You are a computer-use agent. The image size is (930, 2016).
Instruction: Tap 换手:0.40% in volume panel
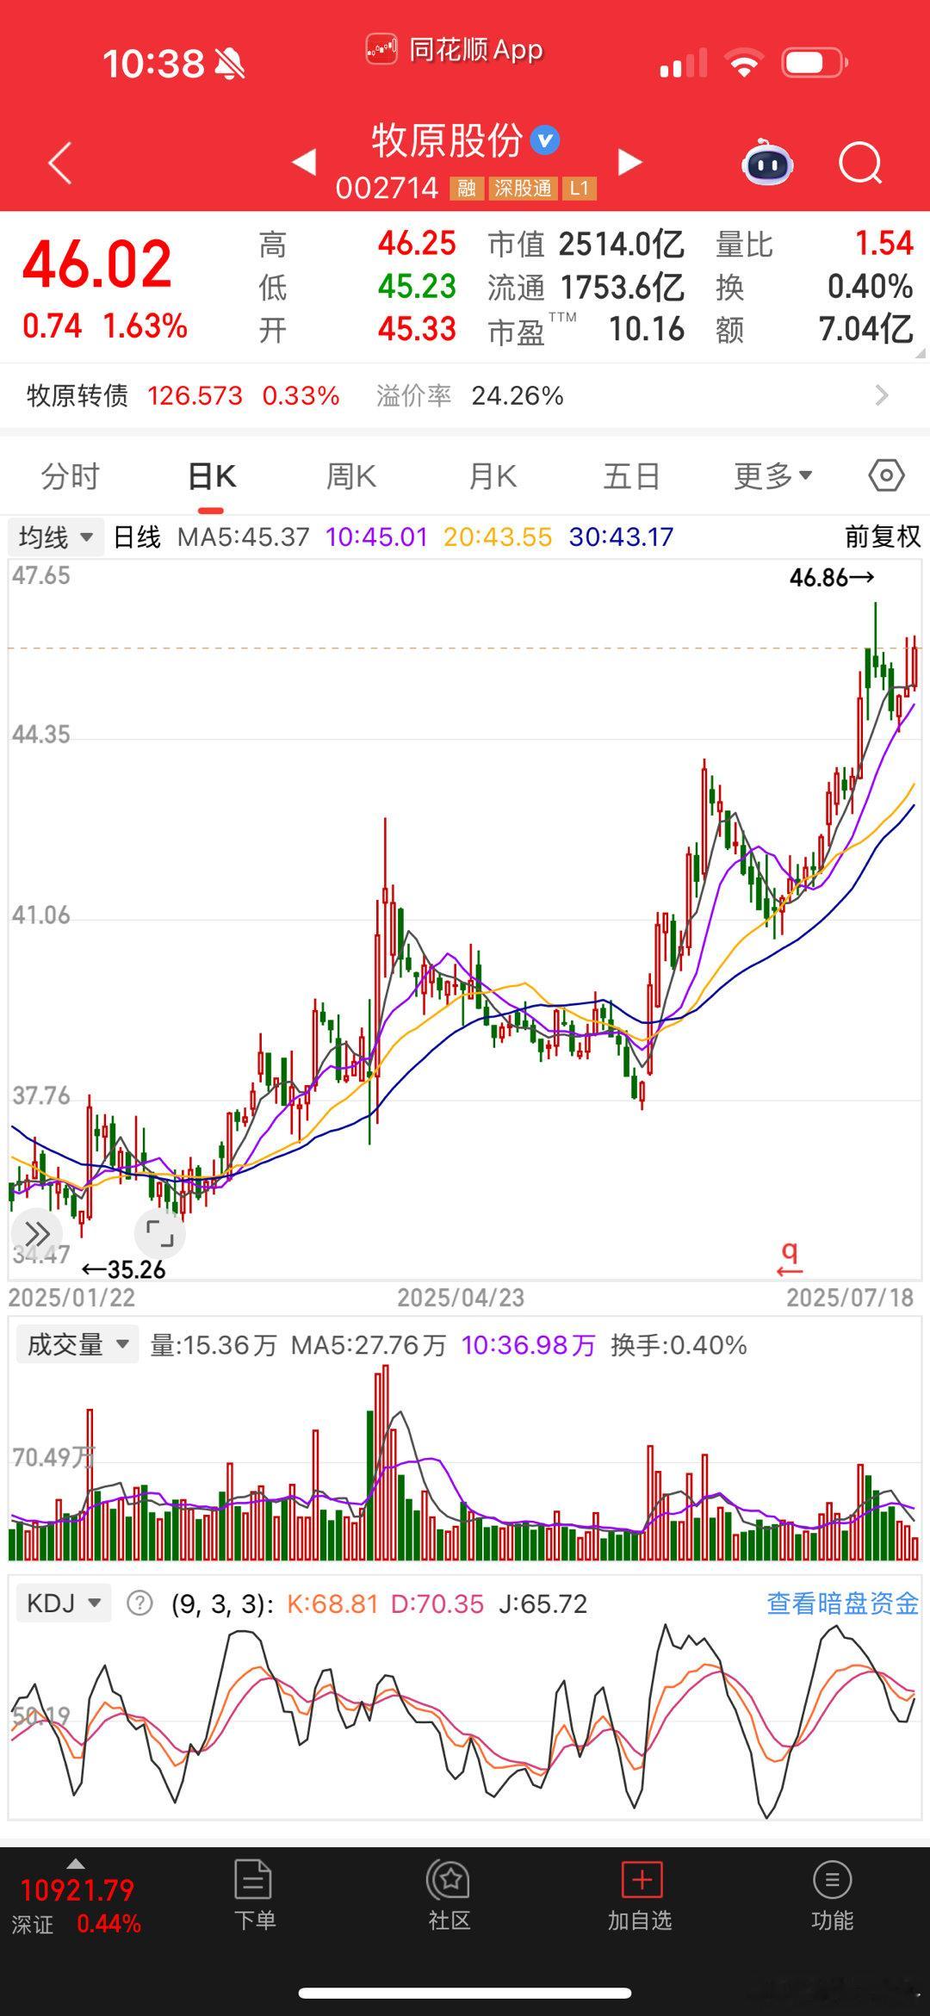pyautogui.click(x=679, y=1345)
